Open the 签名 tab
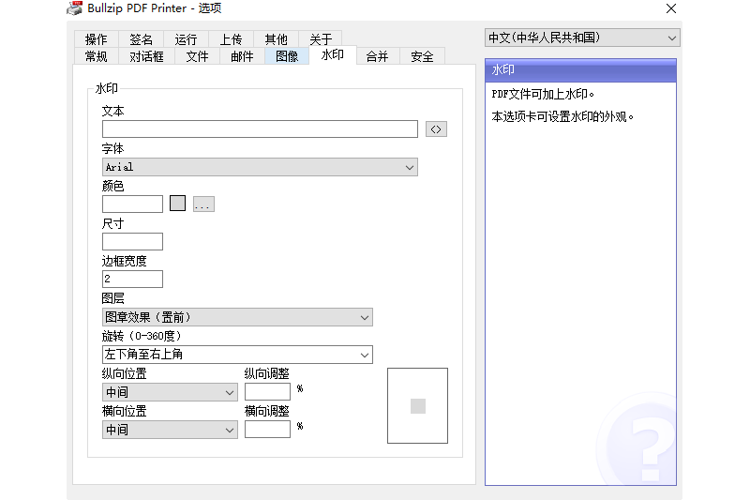Screen dimensions: 750x500 (142, 38)
